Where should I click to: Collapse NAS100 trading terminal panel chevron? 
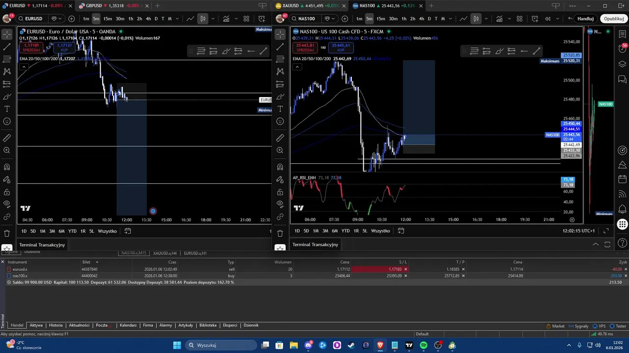[596, 244]
